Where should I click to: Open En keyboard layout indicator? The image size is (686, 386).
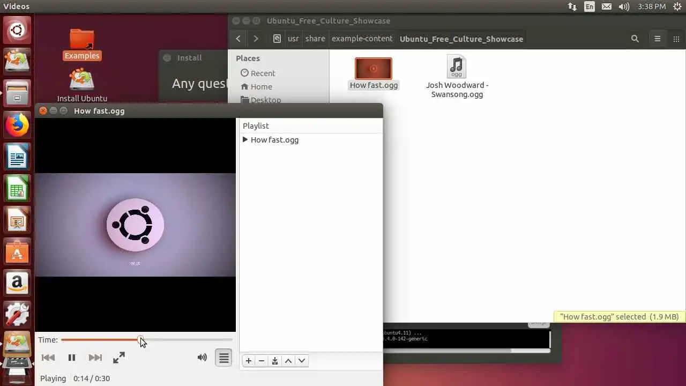pyautogui.click(x=590, y=6)
